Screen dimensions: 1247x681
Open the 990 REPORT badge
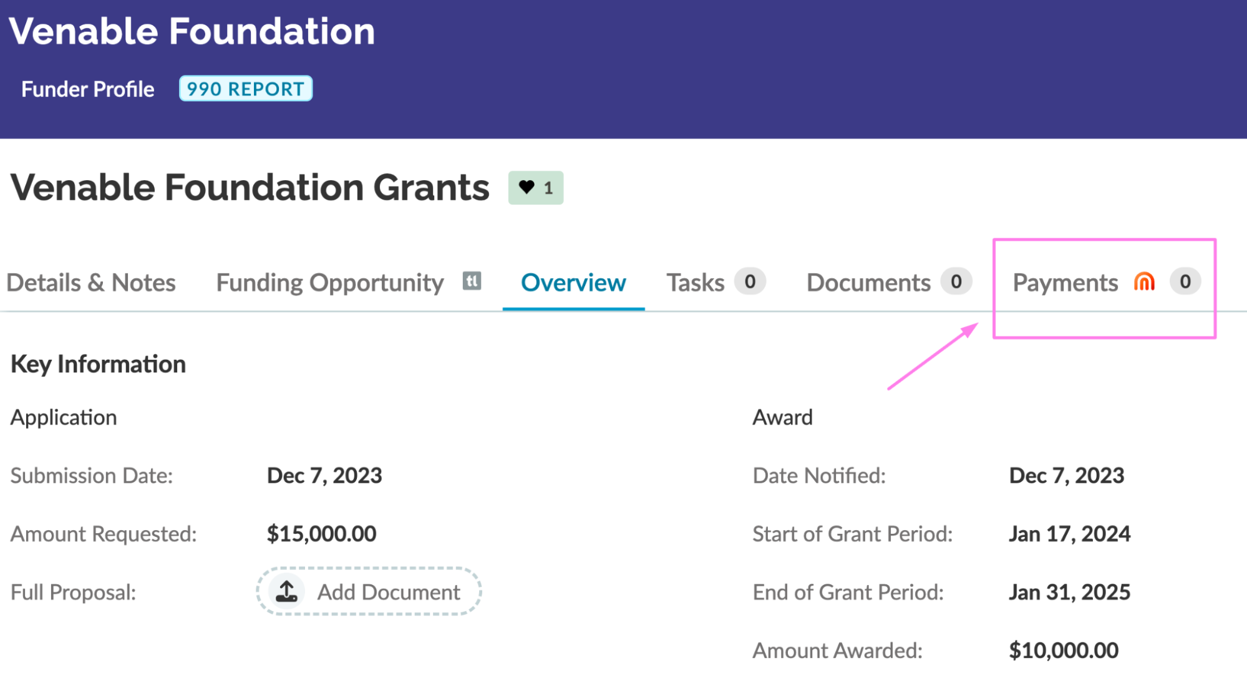(246, 89)
